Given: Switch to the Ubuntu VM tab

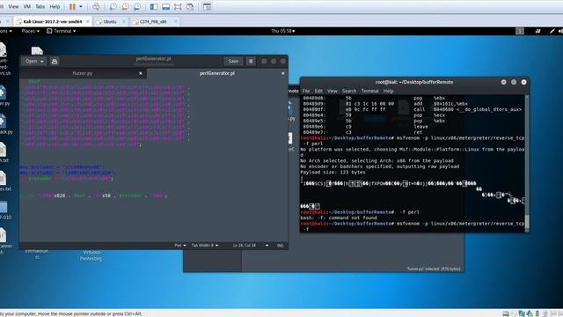Looking at the screenshot, I should (110, 21).
